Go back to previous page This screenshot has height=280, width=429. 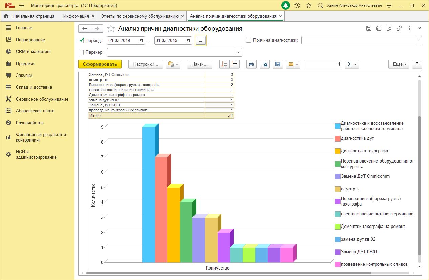click(x=85, y=29)
